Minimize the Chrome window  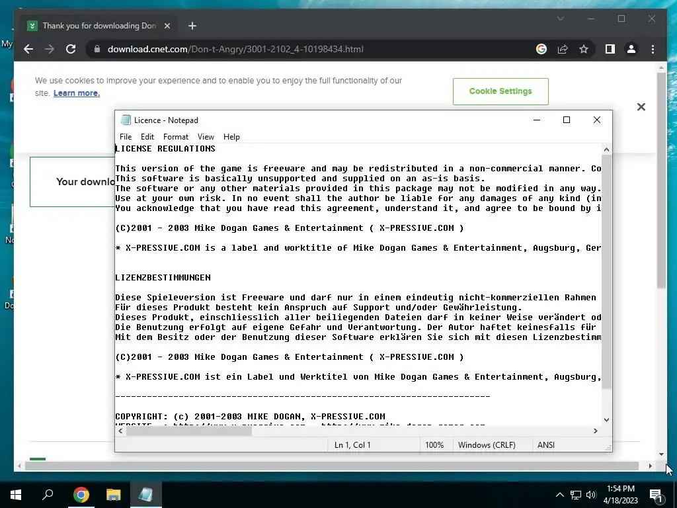pos(591,19)
